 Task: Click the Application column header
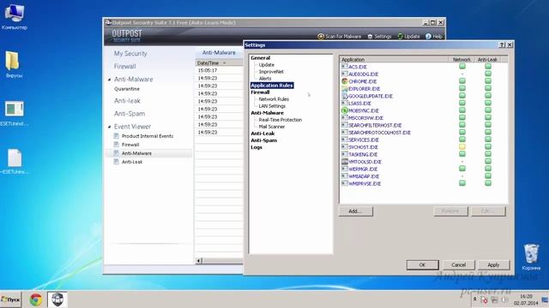coord(394,60)
